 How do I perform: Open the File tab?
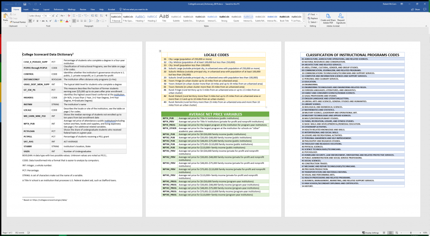(6, 9)
